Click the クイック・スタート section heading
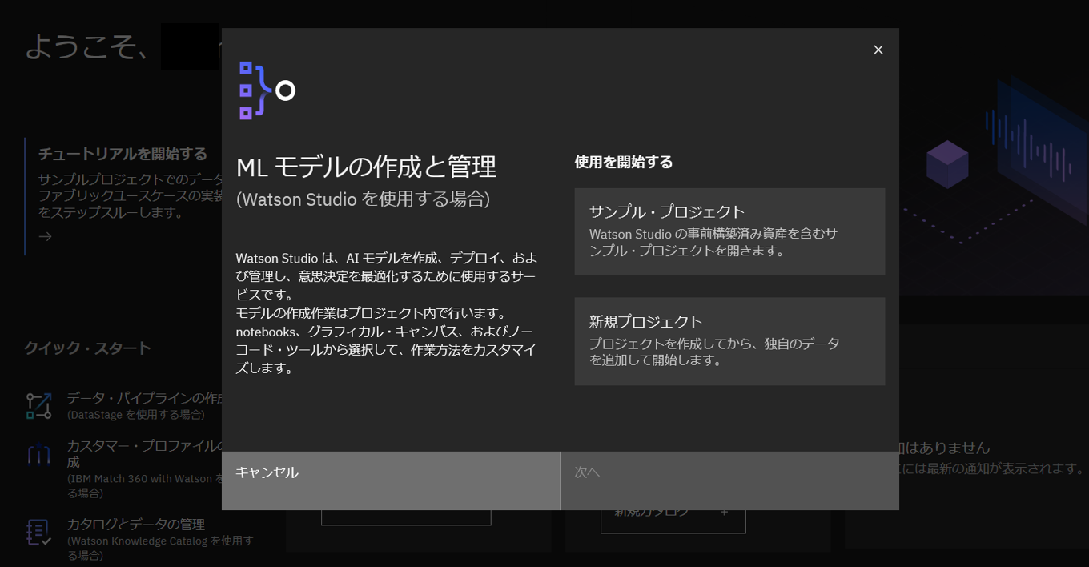1089x567 pixels. click(87, 348)
